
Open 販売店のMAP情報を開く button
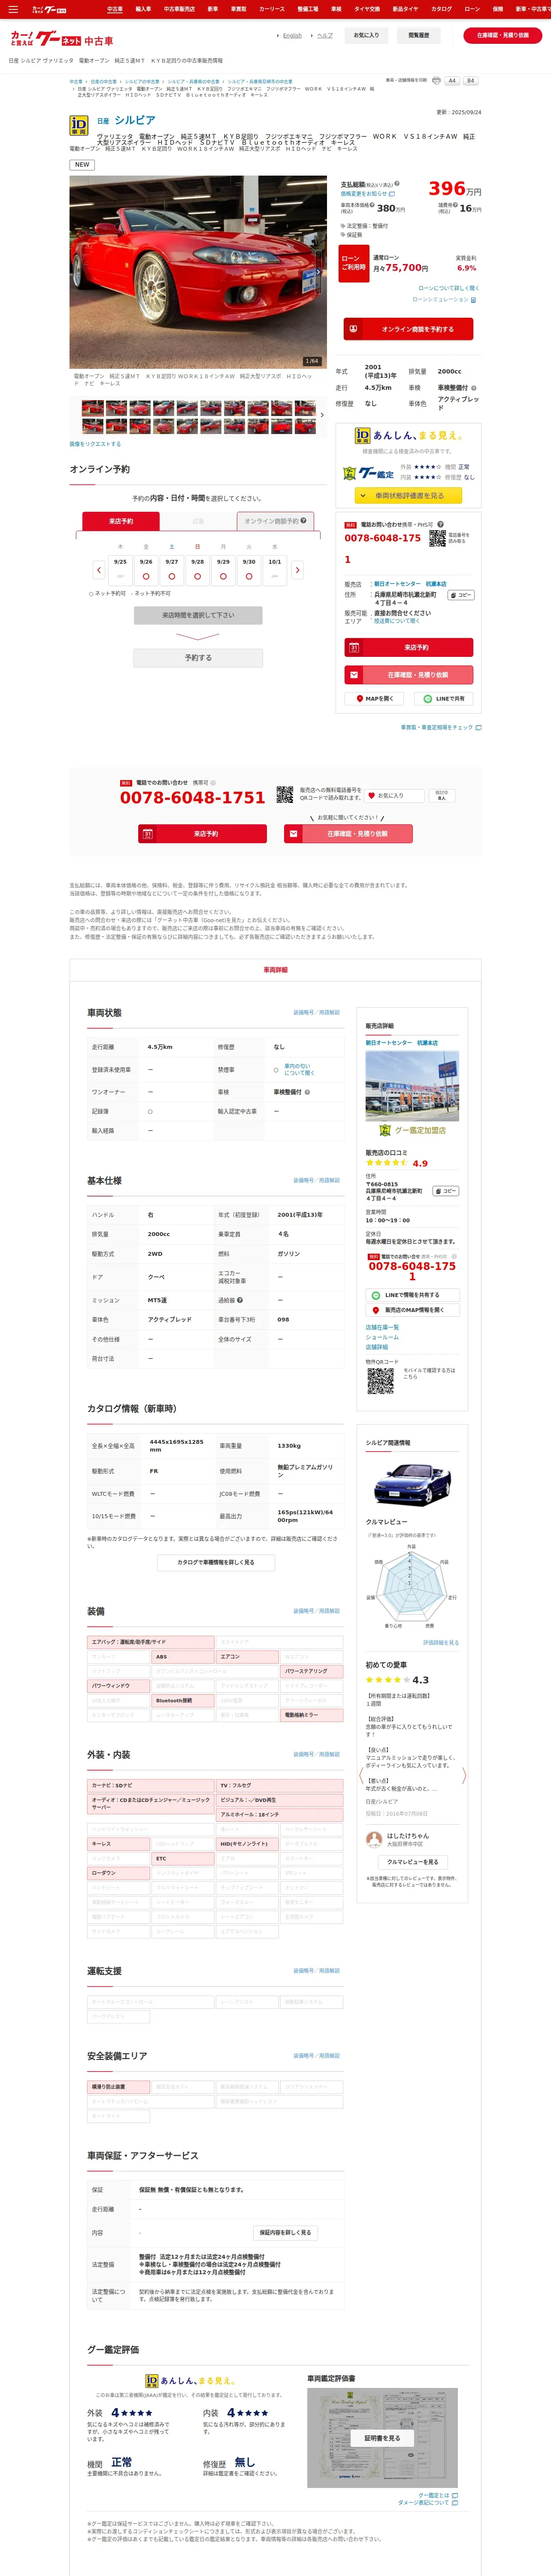[x=412, y=1310]
